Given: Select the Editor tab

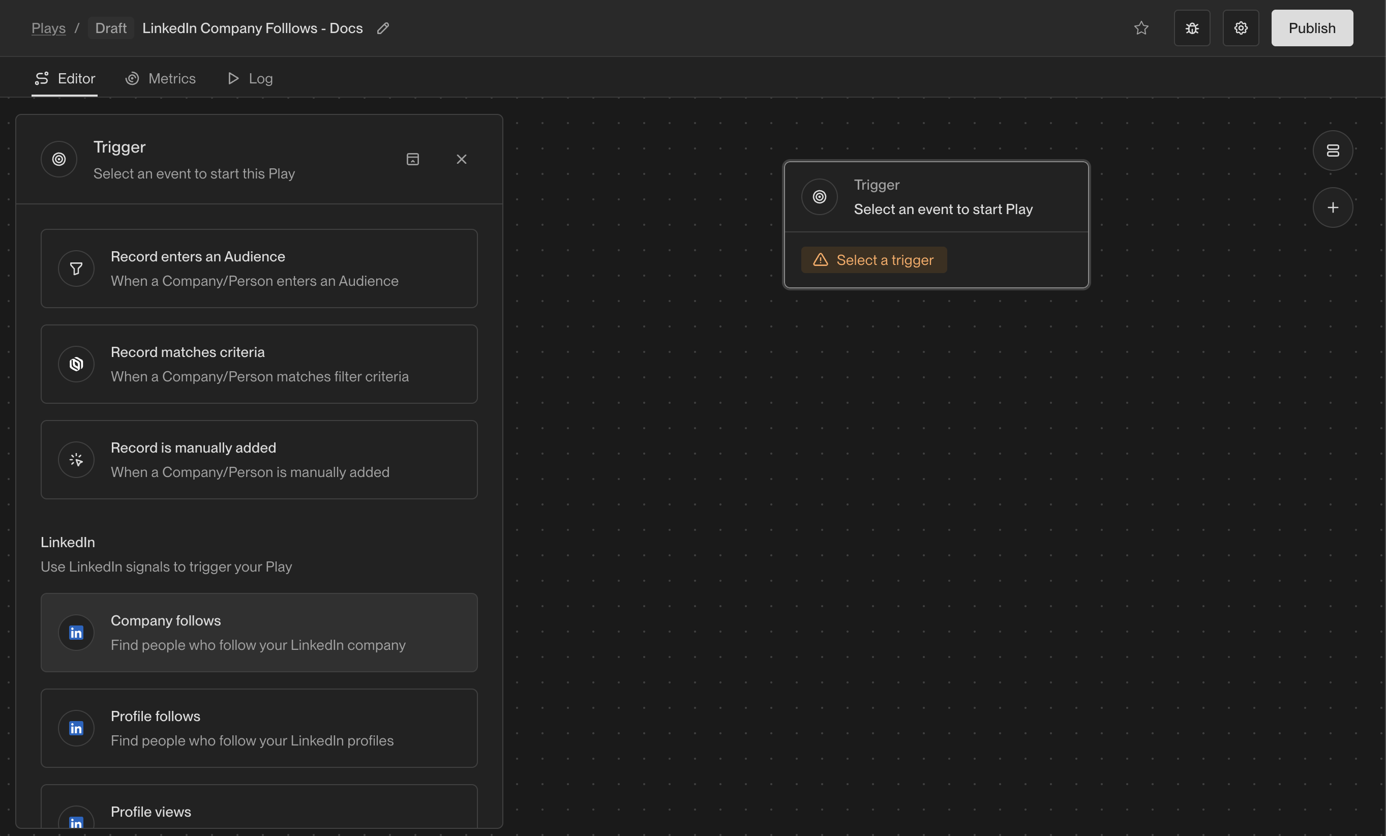Looking at the screenshot, I should (65, 78).
